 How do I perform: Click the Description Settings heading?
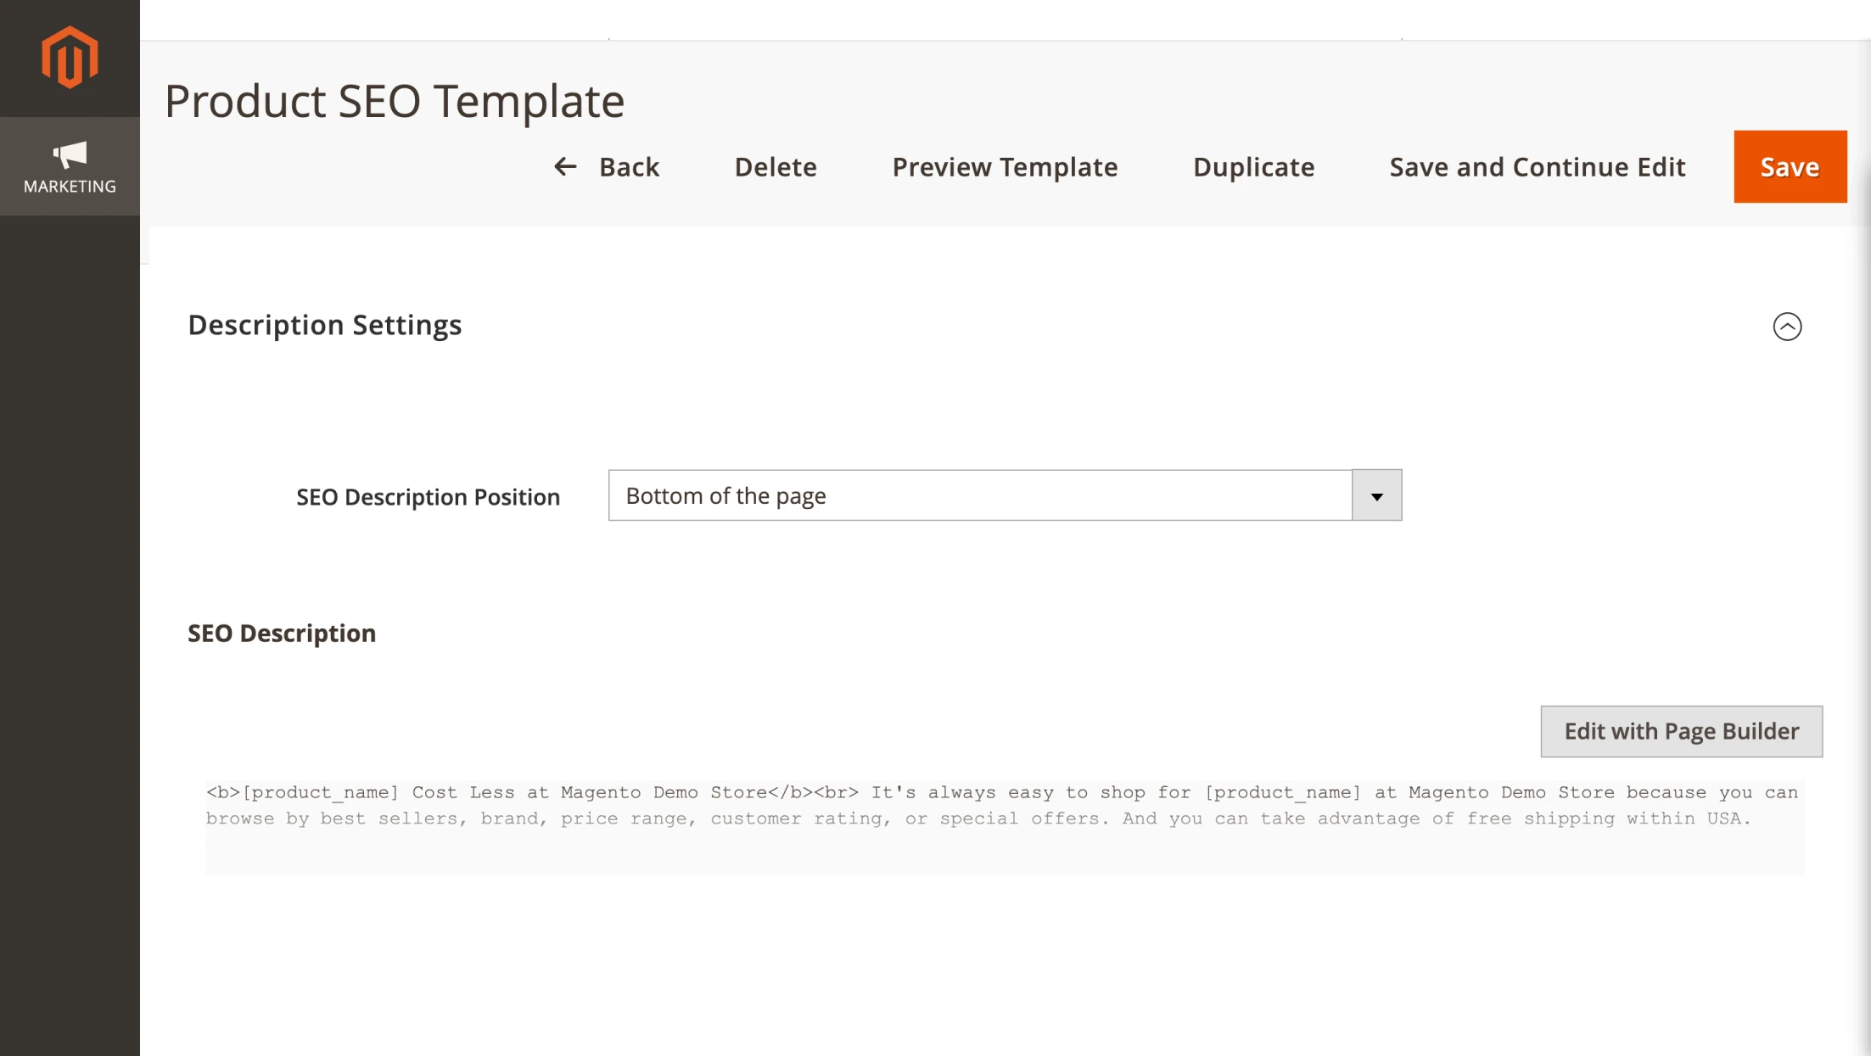[326, 325]
